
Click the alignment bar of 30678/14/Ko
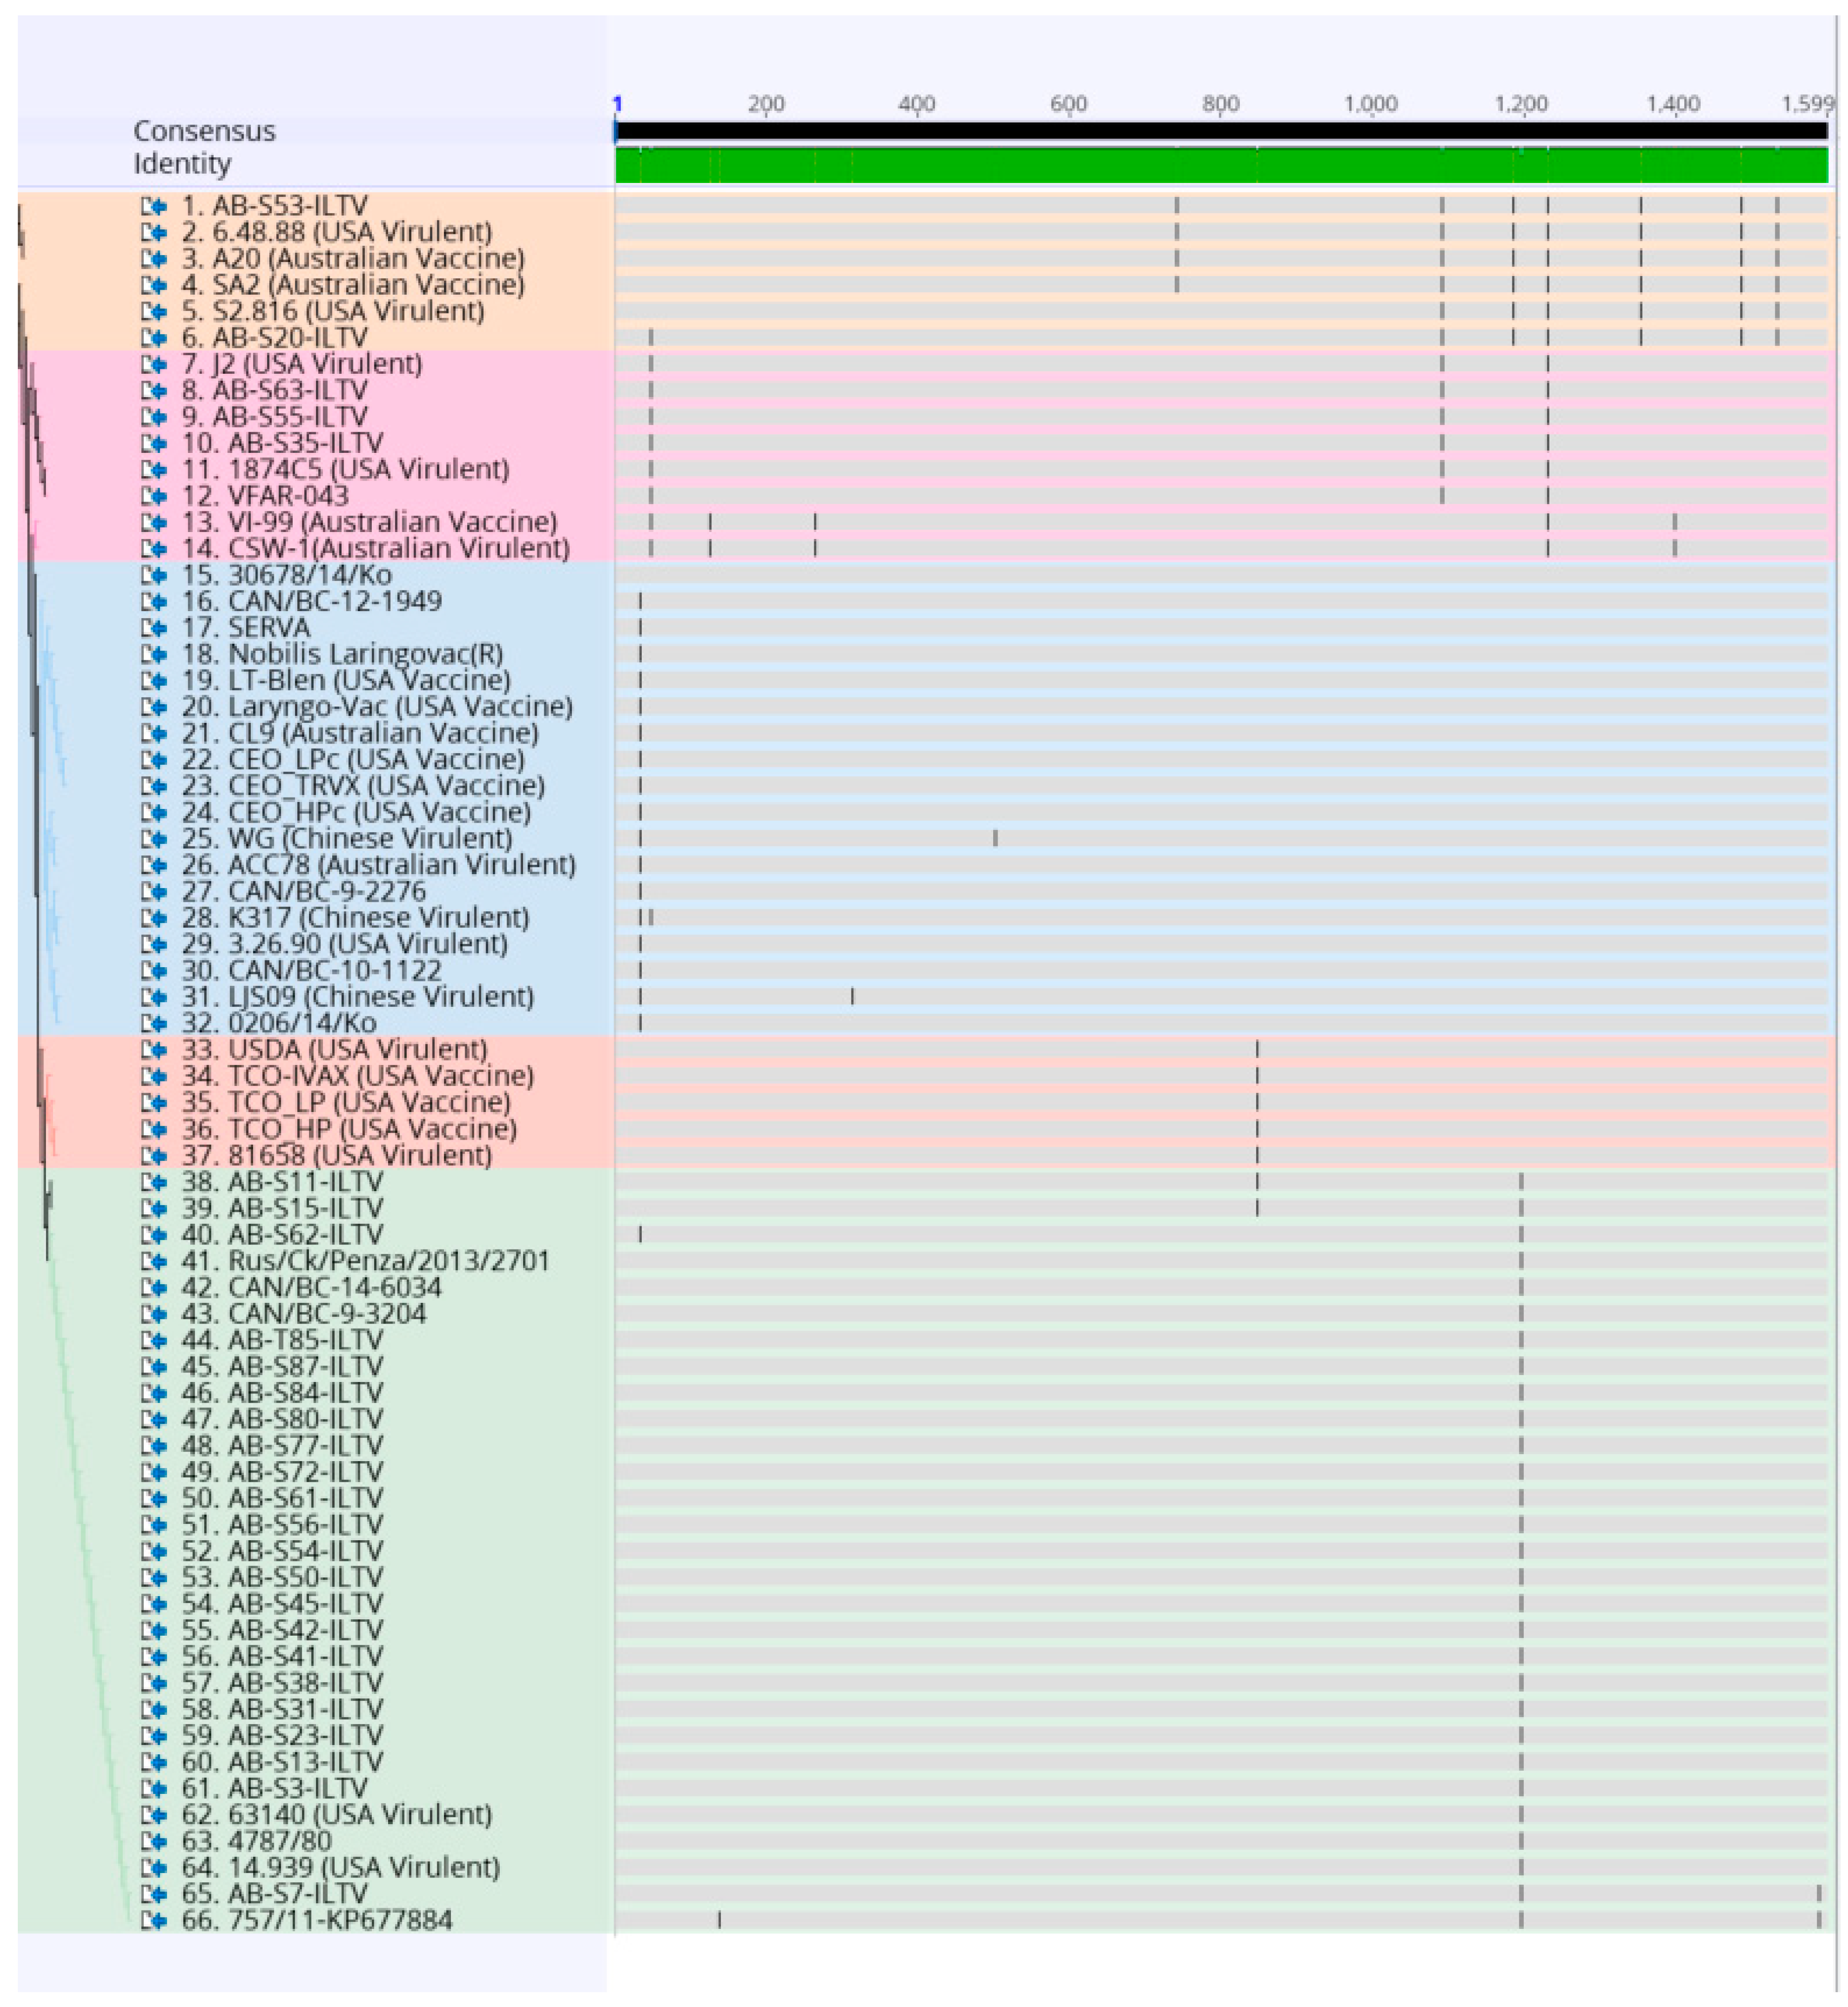(x=1220, y=575)
